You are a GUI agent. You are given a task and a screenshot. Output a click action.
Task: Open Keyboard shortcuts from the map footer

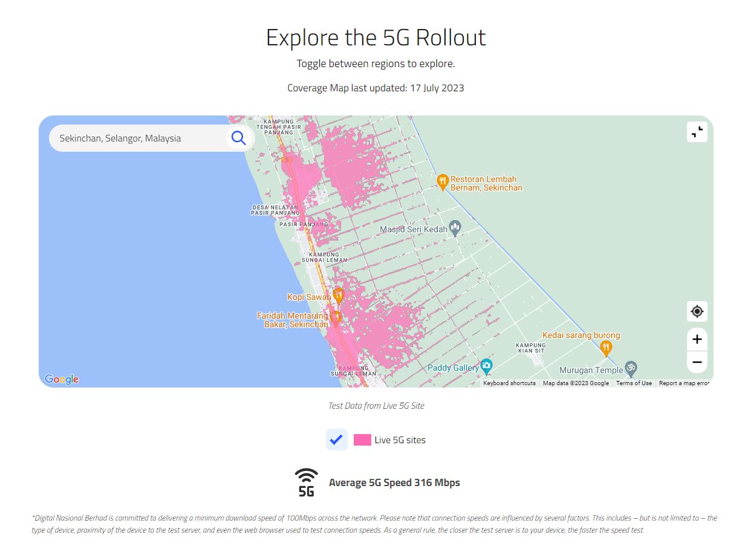510,383
